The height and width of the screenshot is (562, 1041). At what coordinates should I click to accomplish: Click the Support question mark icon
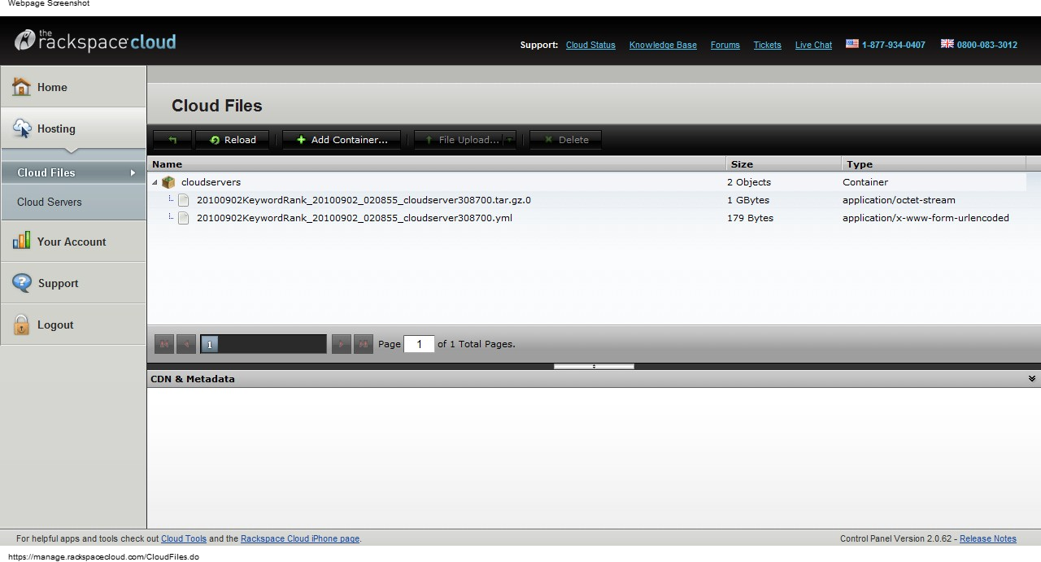coord(22,283)
